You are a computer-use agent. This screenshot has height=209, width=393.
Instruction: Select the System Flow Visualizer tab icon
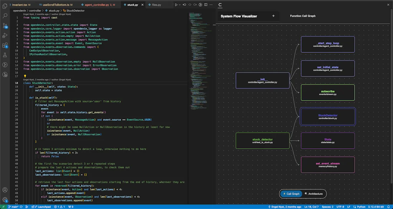tap(220, 5)
